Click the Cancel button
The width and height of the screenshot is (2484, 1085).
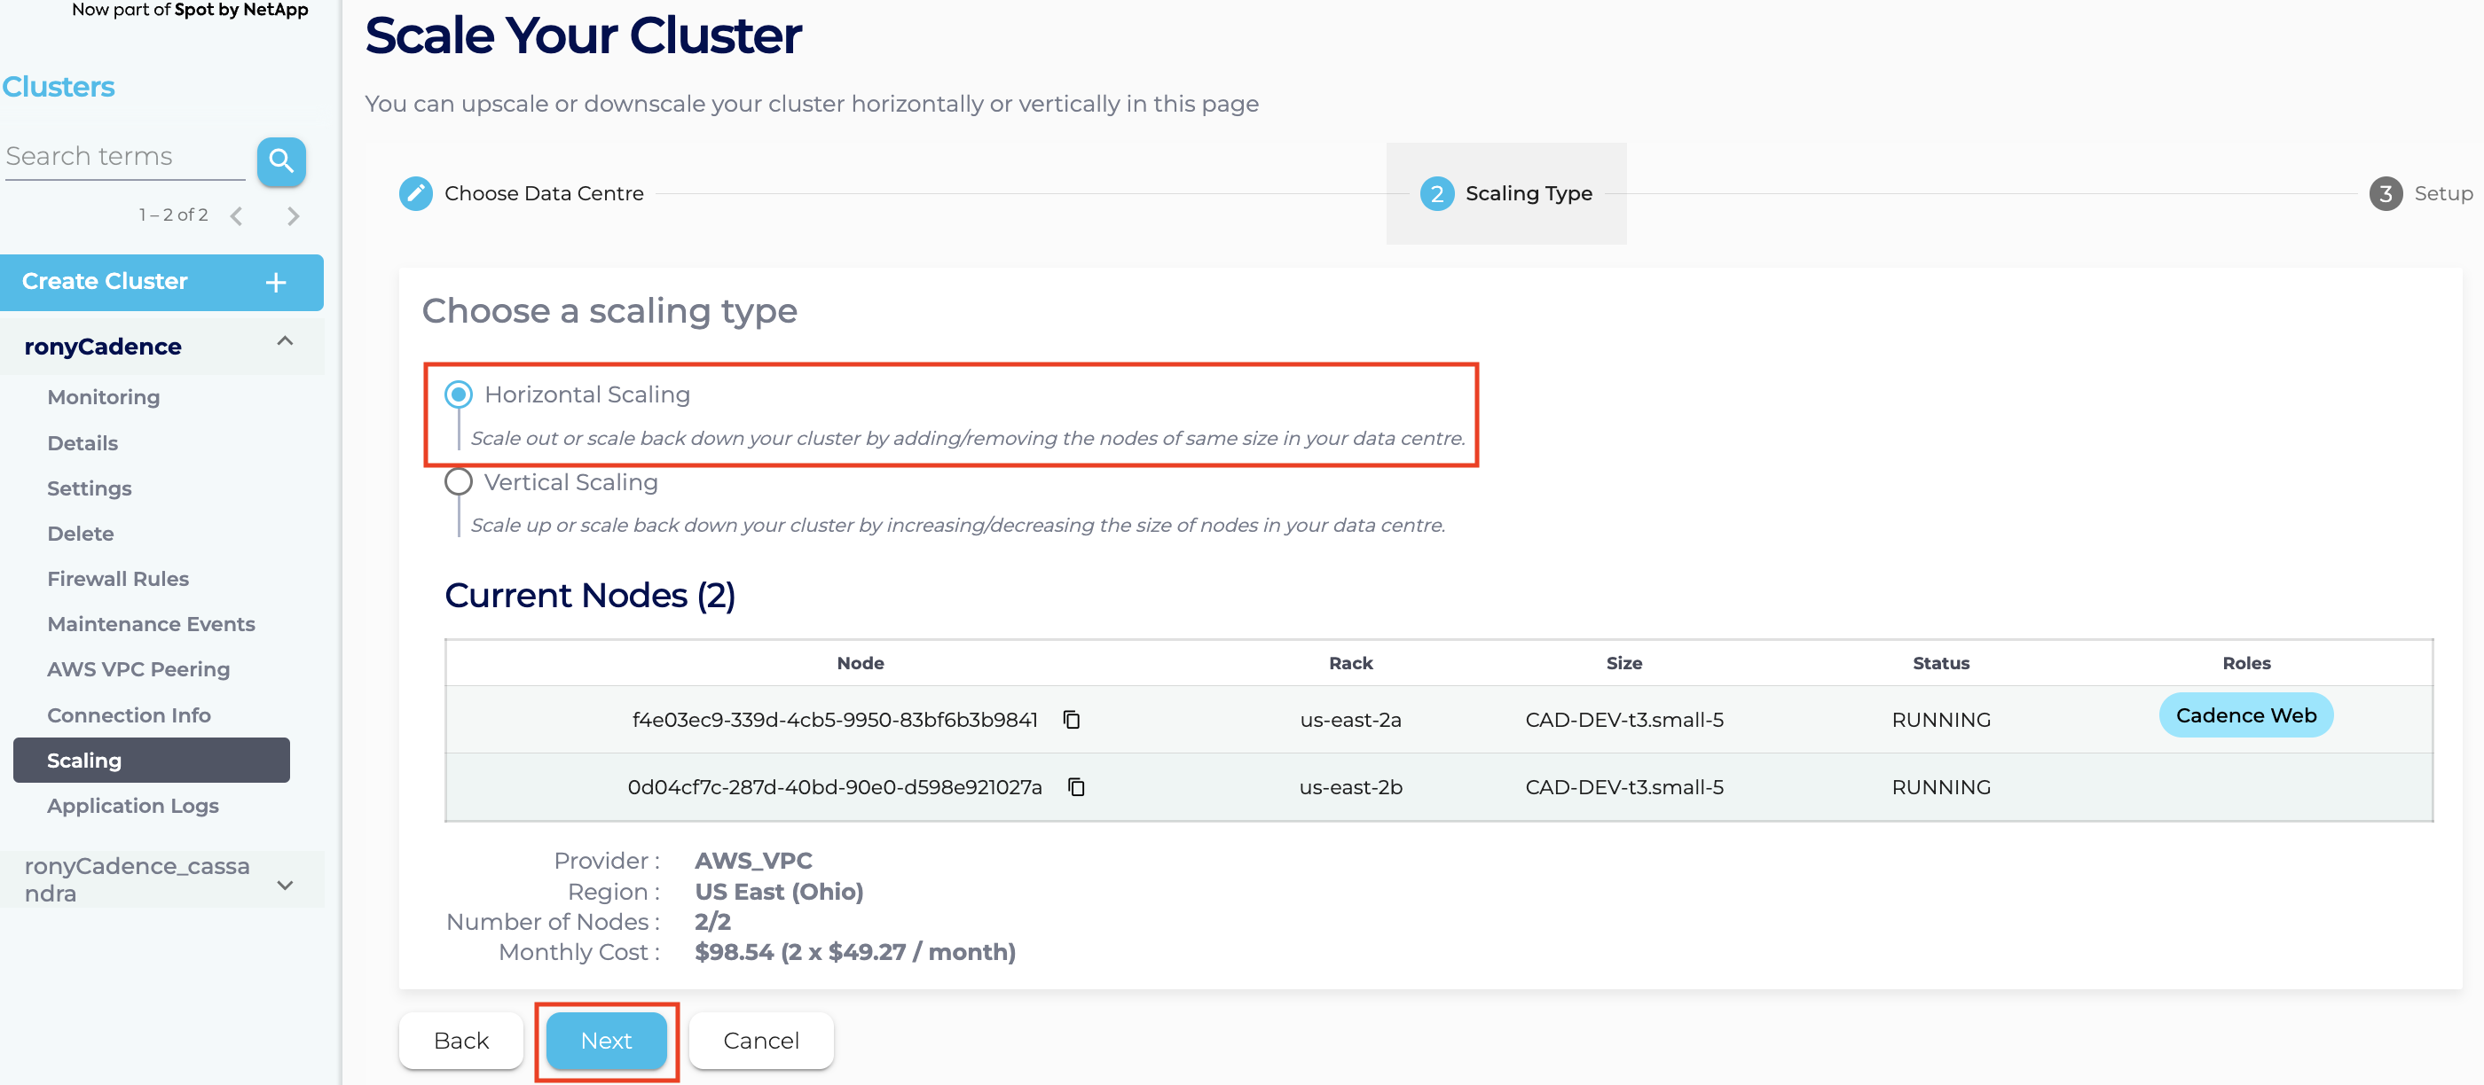tap(760, 1041)
